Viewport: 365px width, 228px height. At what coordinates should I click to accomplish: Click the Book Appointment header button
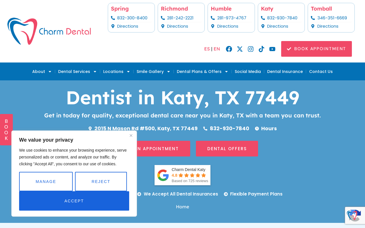coord(317,49)
